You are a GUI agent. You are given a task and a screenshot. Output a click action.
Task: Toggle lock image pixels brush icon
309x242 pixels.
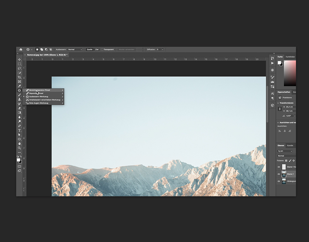point(290,161)
